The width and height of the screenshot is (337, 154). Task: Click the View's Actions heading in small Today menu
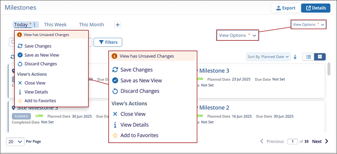coord(32,74)
